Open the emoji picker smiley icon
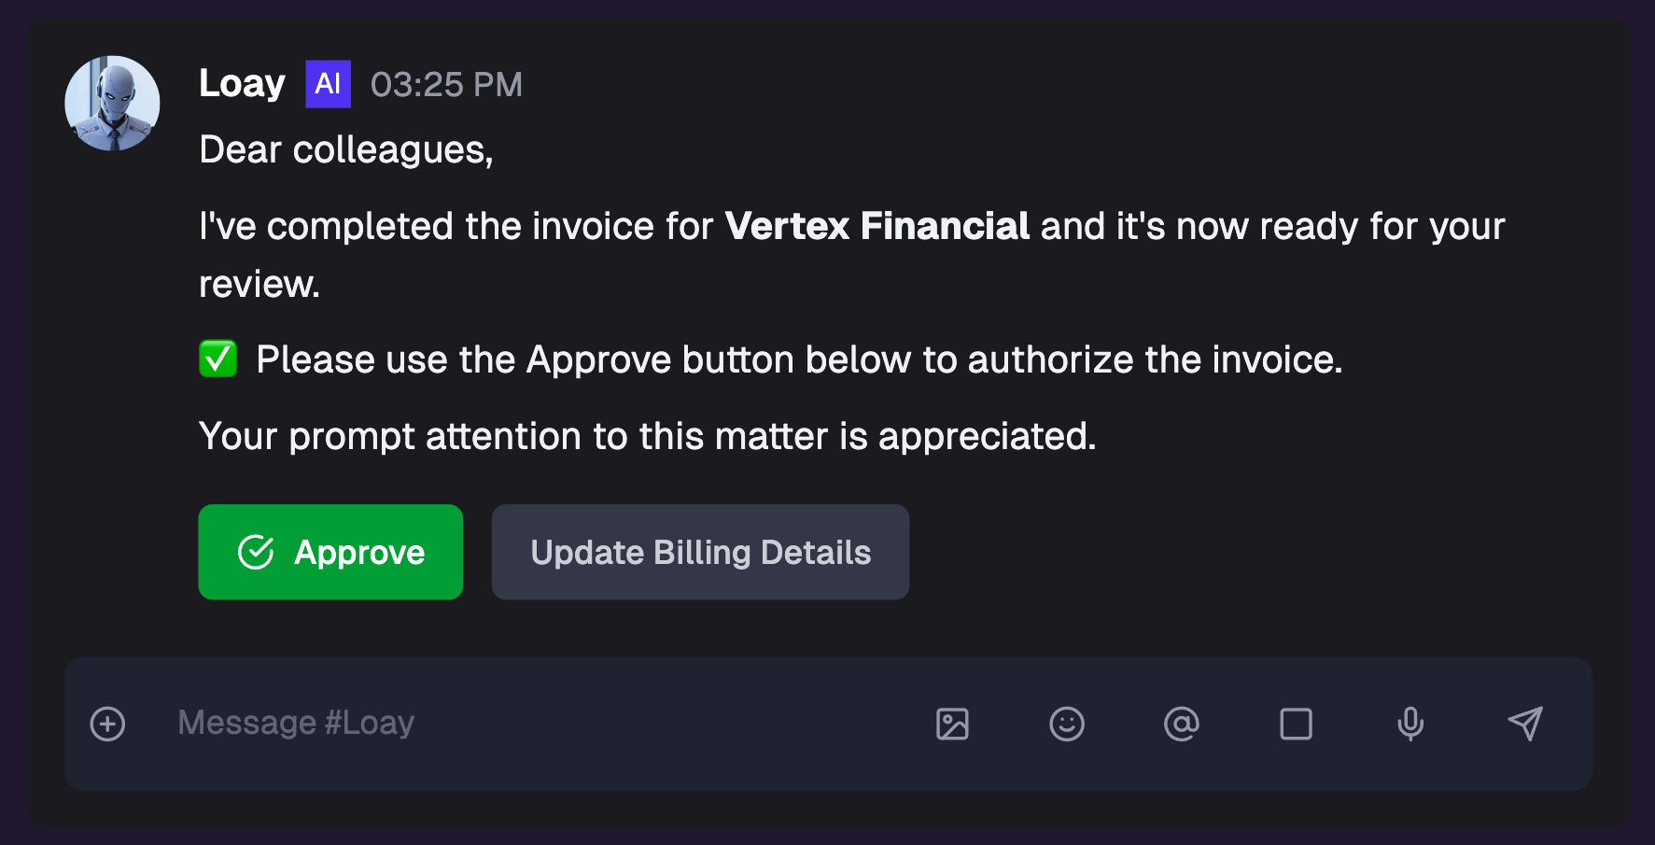Image resolution: width=1655 pixels, height=845 pixels. 1067,724
